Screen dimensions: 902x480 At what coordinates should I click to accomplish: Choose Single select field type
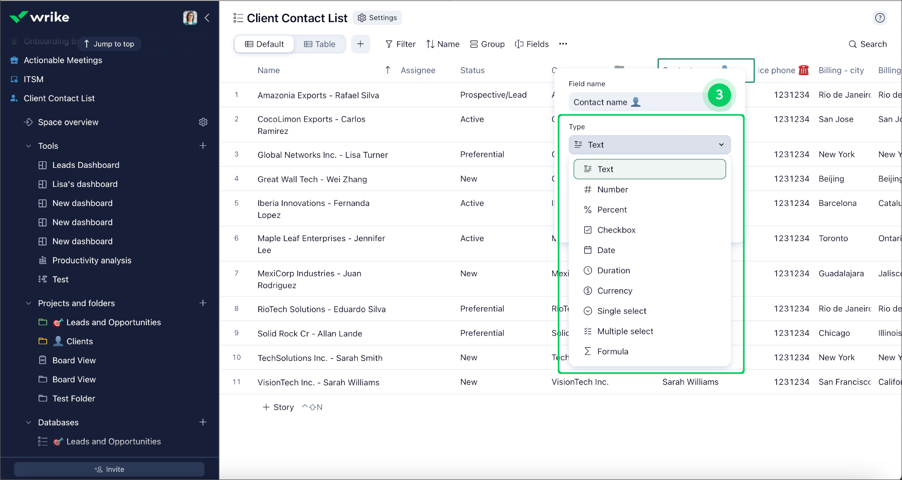(x=621, y=311)
